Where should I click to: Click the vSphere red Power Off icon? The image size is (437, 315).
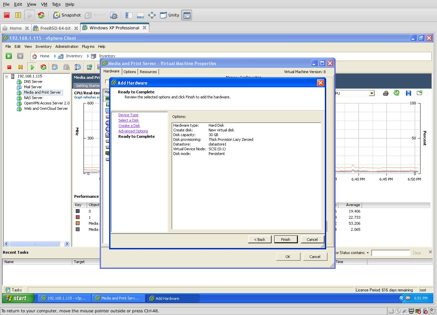[x=9, y=67]
